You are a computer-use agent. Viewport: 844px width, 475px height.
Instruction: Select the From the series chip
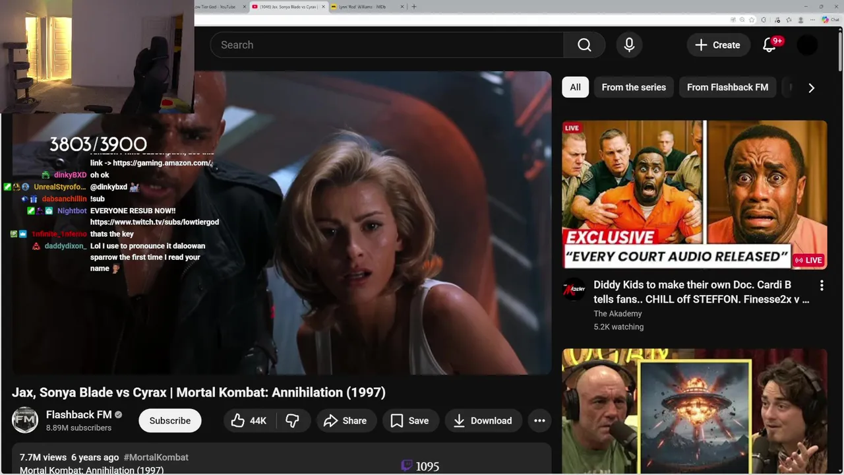[x=634, y=87]
